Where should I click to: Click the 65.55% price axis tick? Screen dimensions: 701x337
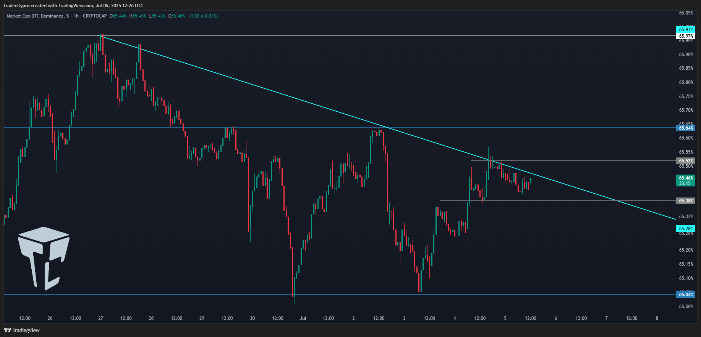point(686,152)
